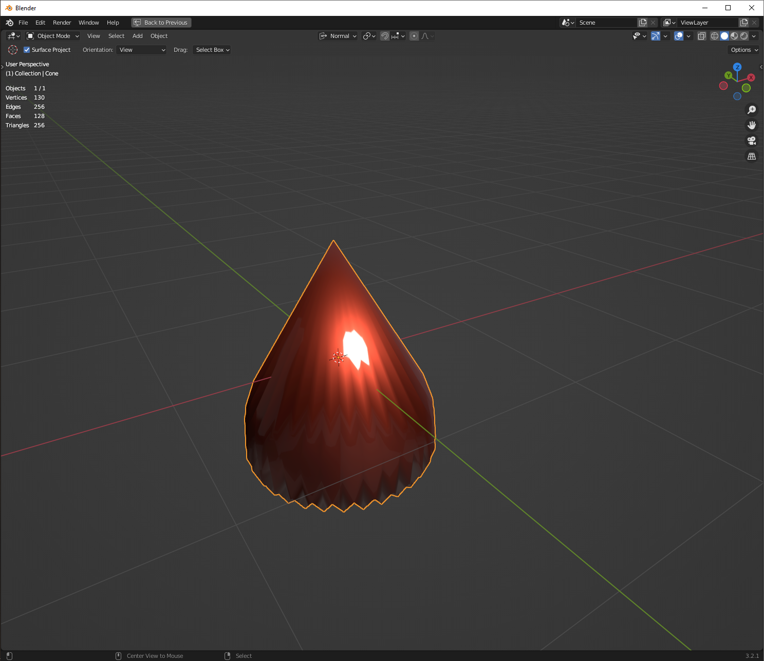Open proportional editing falloff curve menu
The height and width of the screenshot is (661, 764).
click(x=427, y=36)
